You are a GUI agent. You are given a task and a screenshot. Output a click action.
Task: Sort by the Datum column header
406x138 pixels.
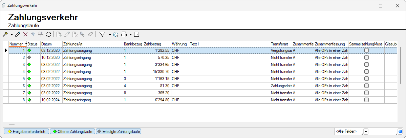tap(51, 44)
